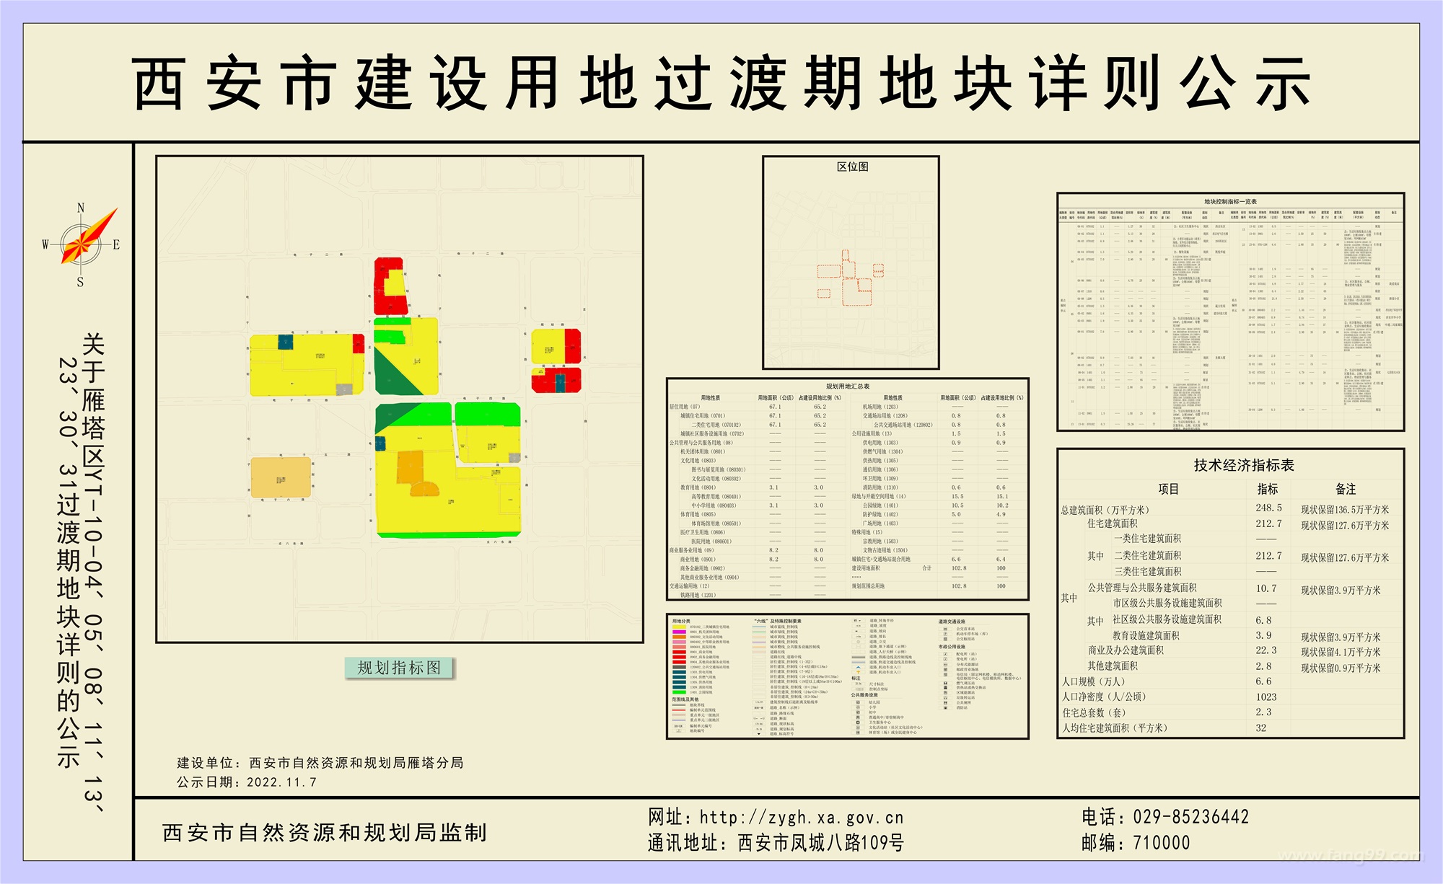Screen dimensions: 1443x884
Task: Click the 区位图 heading text
Action: [x=852, y=167]
